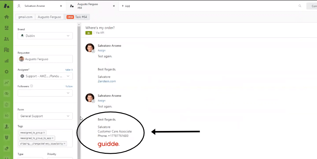
Task: Click first Salvatore Arsene avatar
Action: click(x=90, y=48)
